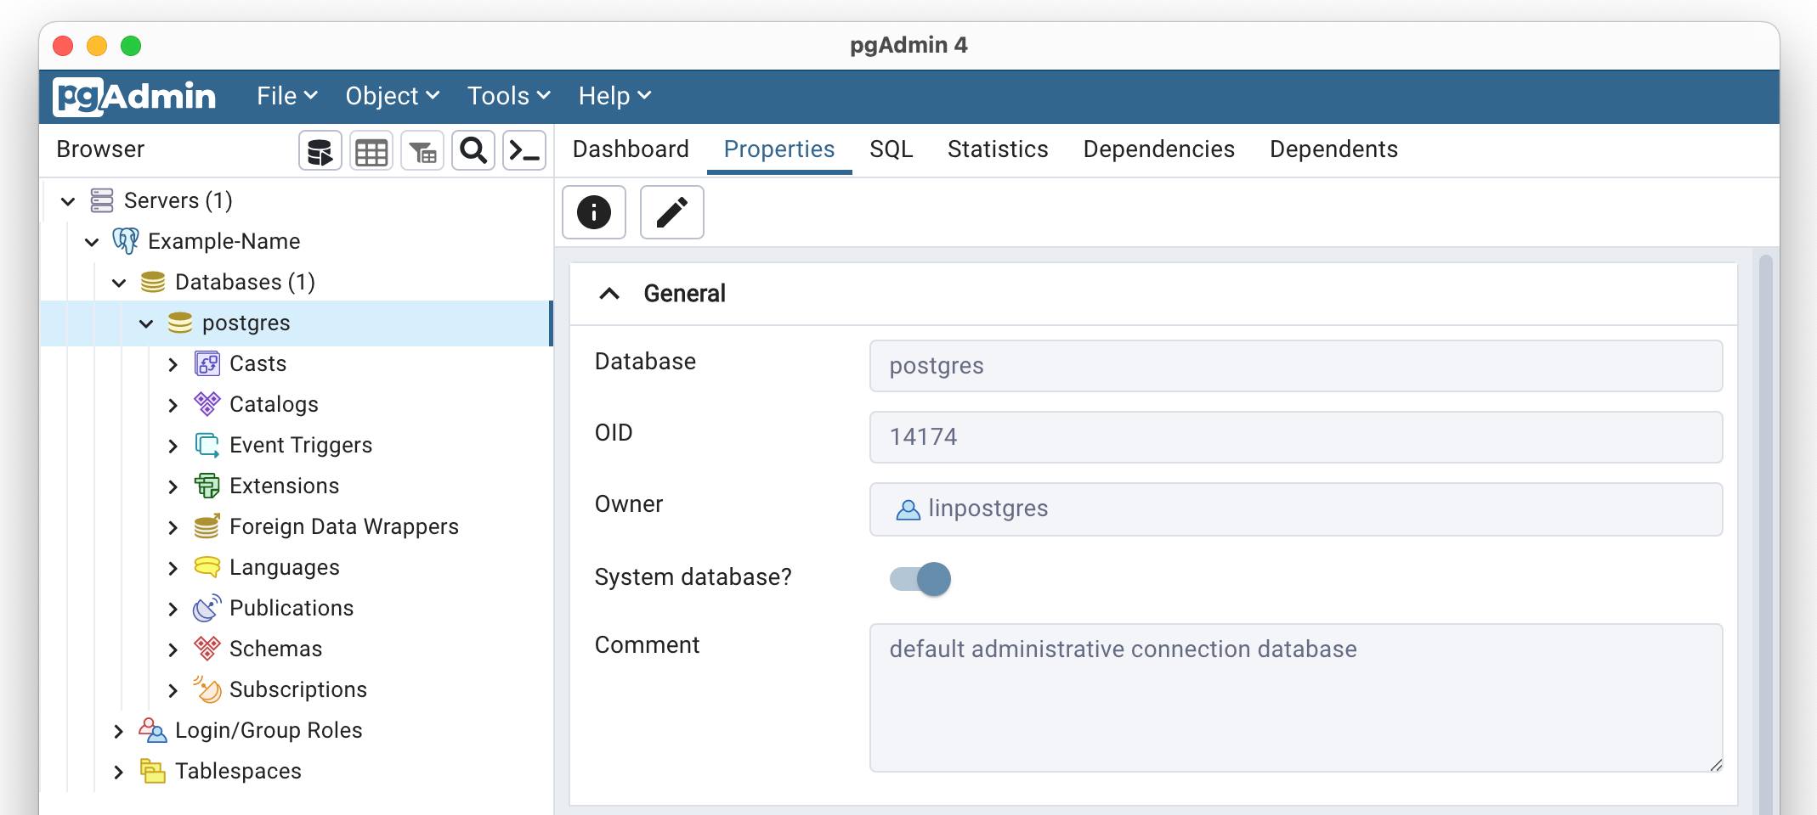Open the object browser tree view icon

[320, 150]
